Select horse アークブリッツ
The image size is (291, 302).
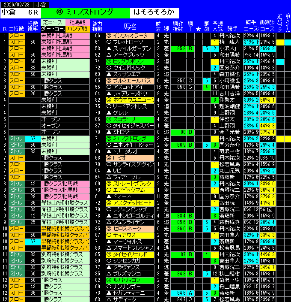(x=130, y=55)
